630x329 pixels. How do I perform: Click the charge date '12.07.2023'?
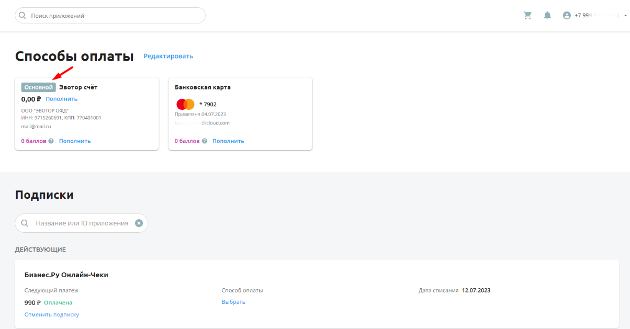[476, 290]
